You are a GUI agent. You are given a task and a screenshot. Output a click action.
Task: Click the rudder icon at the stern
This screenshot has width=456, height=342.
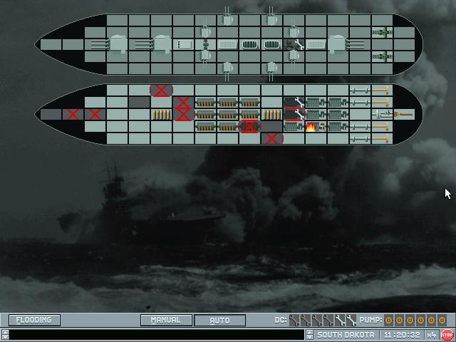click(404, 115)
